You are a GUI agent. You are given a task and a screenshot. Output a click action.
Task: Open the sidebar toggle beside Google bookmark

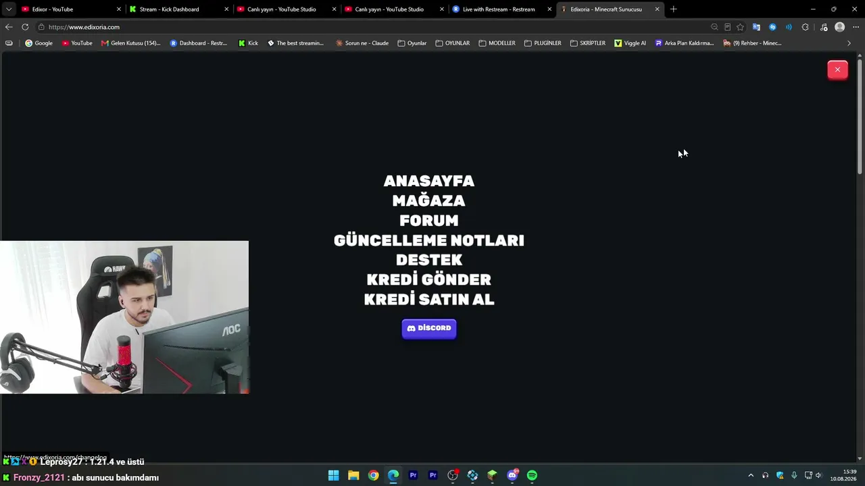[9, 43]
